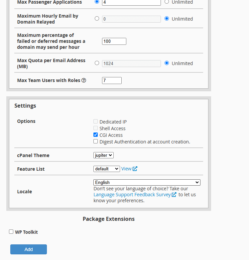249x260 pixels.
Task: Open the View feature list link
Action: (x=126, y=169)
